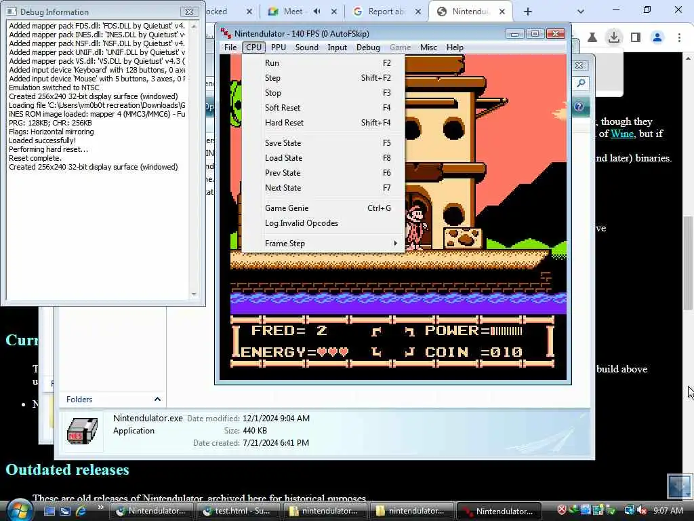Screen dimensions: 694x521
Task: Switch to the Report browser tab
Action: click(x=386, y=12)
